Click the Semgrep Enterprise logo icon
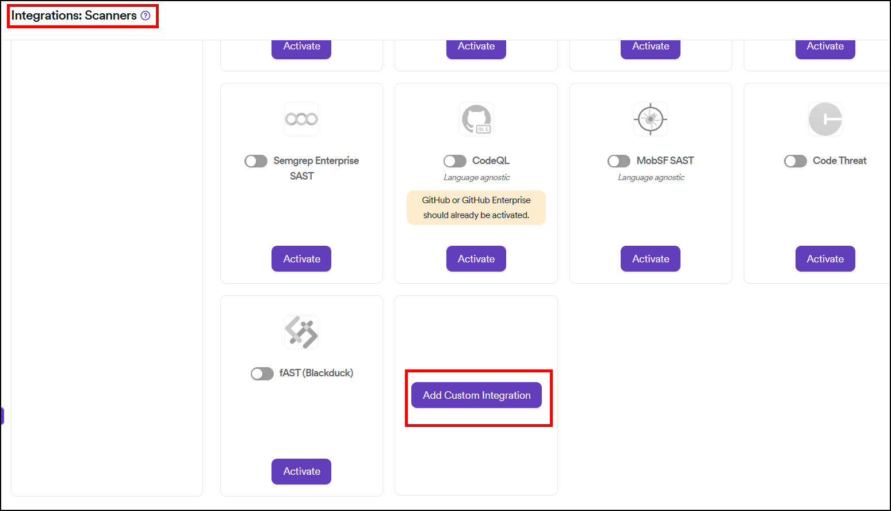Viewport: 891px width, 511px height. click(301, 119)
